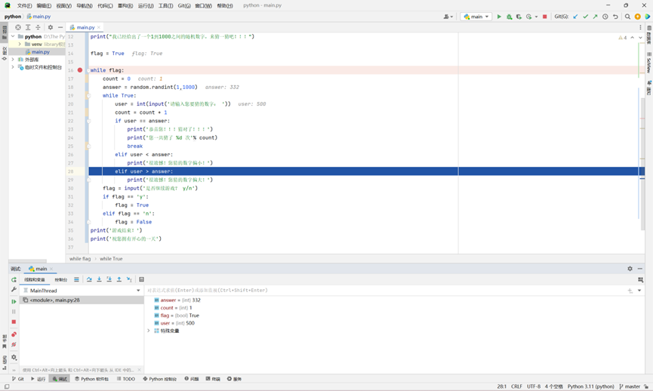Open the 运行(U) menu
Viewport: 653px width, 391px height.
tap(146, 5)
